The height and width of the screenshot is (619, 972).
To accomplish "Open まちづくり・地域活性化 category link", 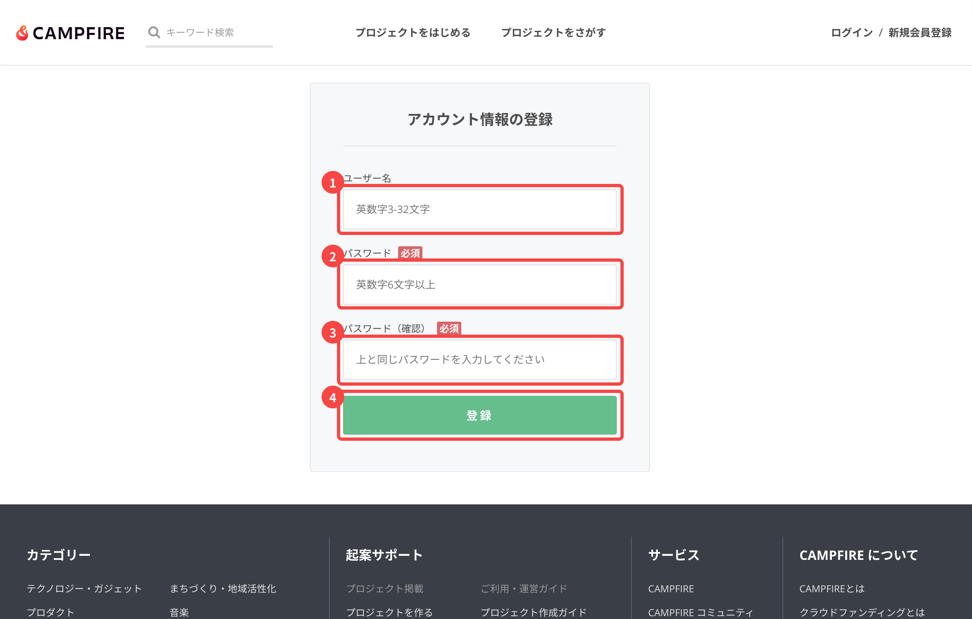I will click(223, 589).
